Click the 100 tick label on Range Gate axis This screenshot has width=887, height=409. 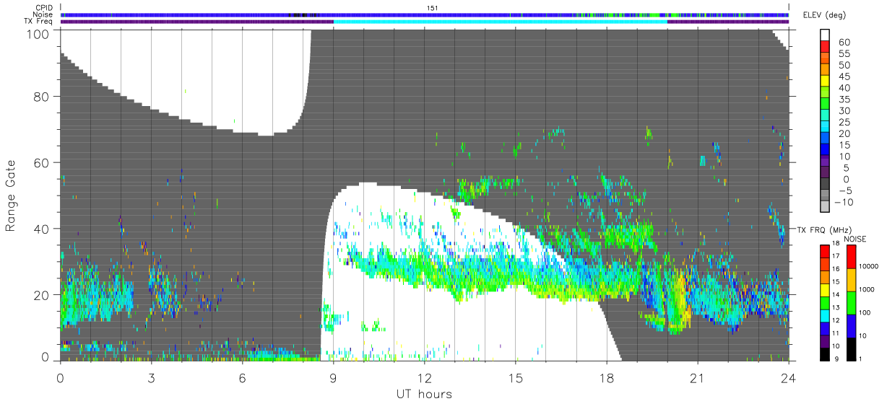click(x=38, y=34)
